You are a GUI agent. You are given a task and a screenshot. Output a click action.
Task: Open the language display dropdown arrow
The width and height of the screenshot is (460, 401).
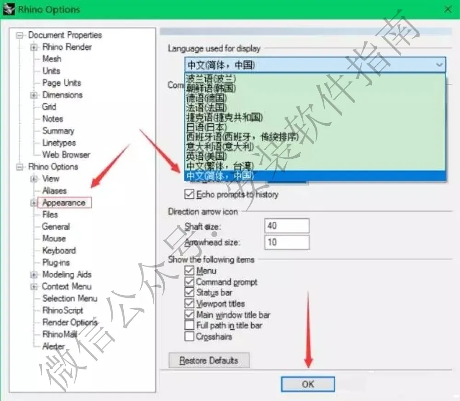pyautogui.click(x=439, y=64)
